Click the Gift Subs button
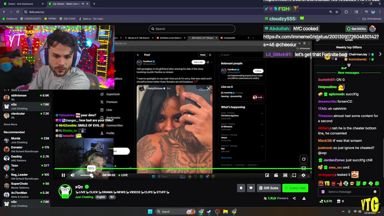This screenshot has height=216, width=384. [x=269, y=188]
